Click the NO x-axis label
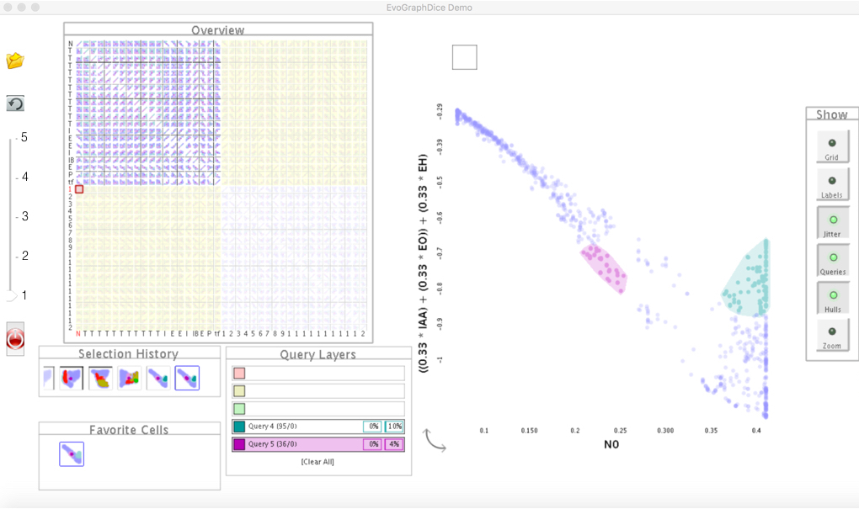The height and width of the screenshot is (509, 859). click(x=611, y=444)
